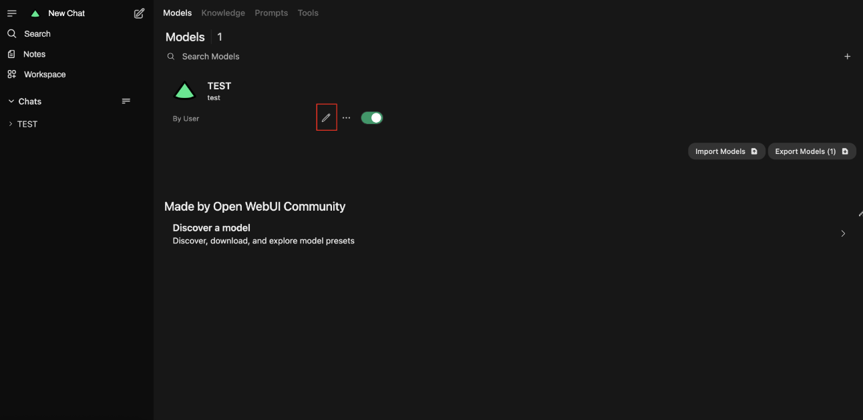This screenshot has height=420, width=863.
Task: Click the new chat compose icon
Action: [139, 13]
